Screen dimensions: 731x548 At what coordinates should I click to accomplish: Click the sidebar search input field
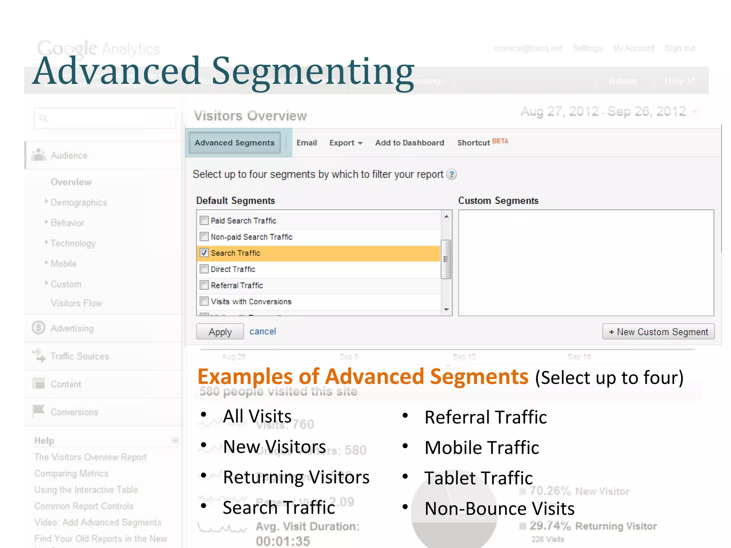[x=105, y=118]
